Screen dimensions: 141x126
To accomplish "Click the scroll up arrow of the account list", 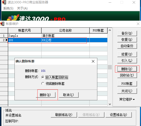I will [110, 30].
